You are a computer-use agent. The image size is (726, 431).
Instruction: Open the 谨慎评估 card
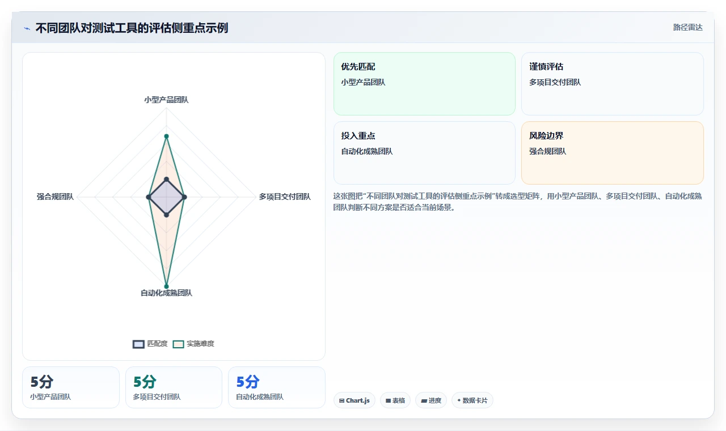613,84
